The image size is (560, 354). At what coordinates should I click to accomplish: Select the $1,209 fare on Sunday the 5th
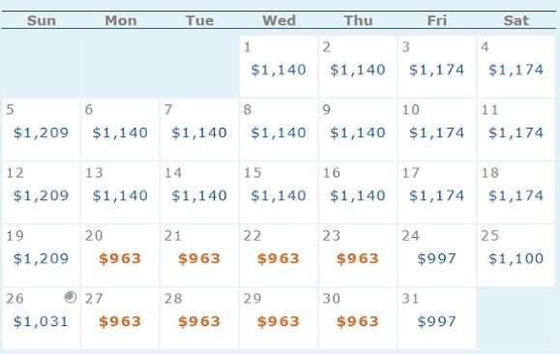pyautogui.click(x=41, y=133)
